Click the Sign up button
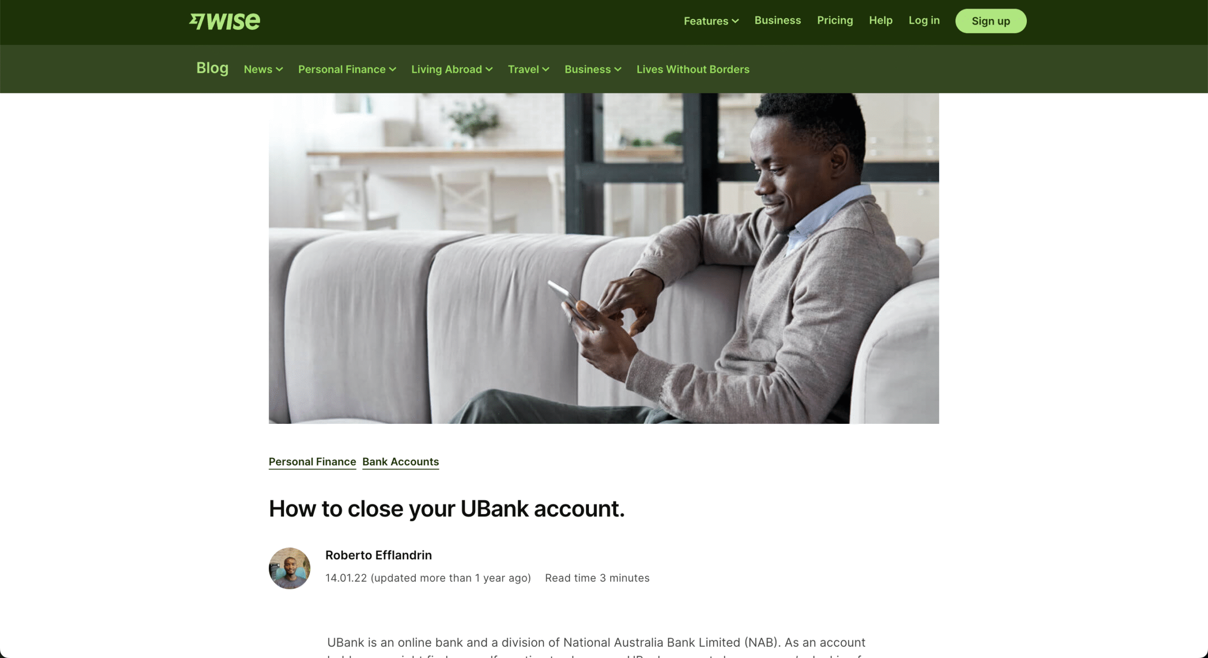The width and height of the screenshot is (1208, 658). 990,21
